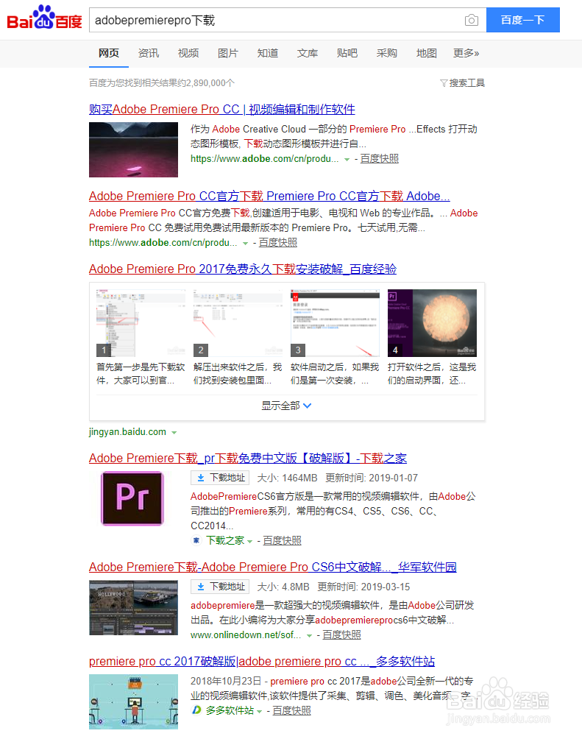Open step 4 Premiere splash thumbnail
The height and width of the screenshot is (739, 582).
pos(432,323)
